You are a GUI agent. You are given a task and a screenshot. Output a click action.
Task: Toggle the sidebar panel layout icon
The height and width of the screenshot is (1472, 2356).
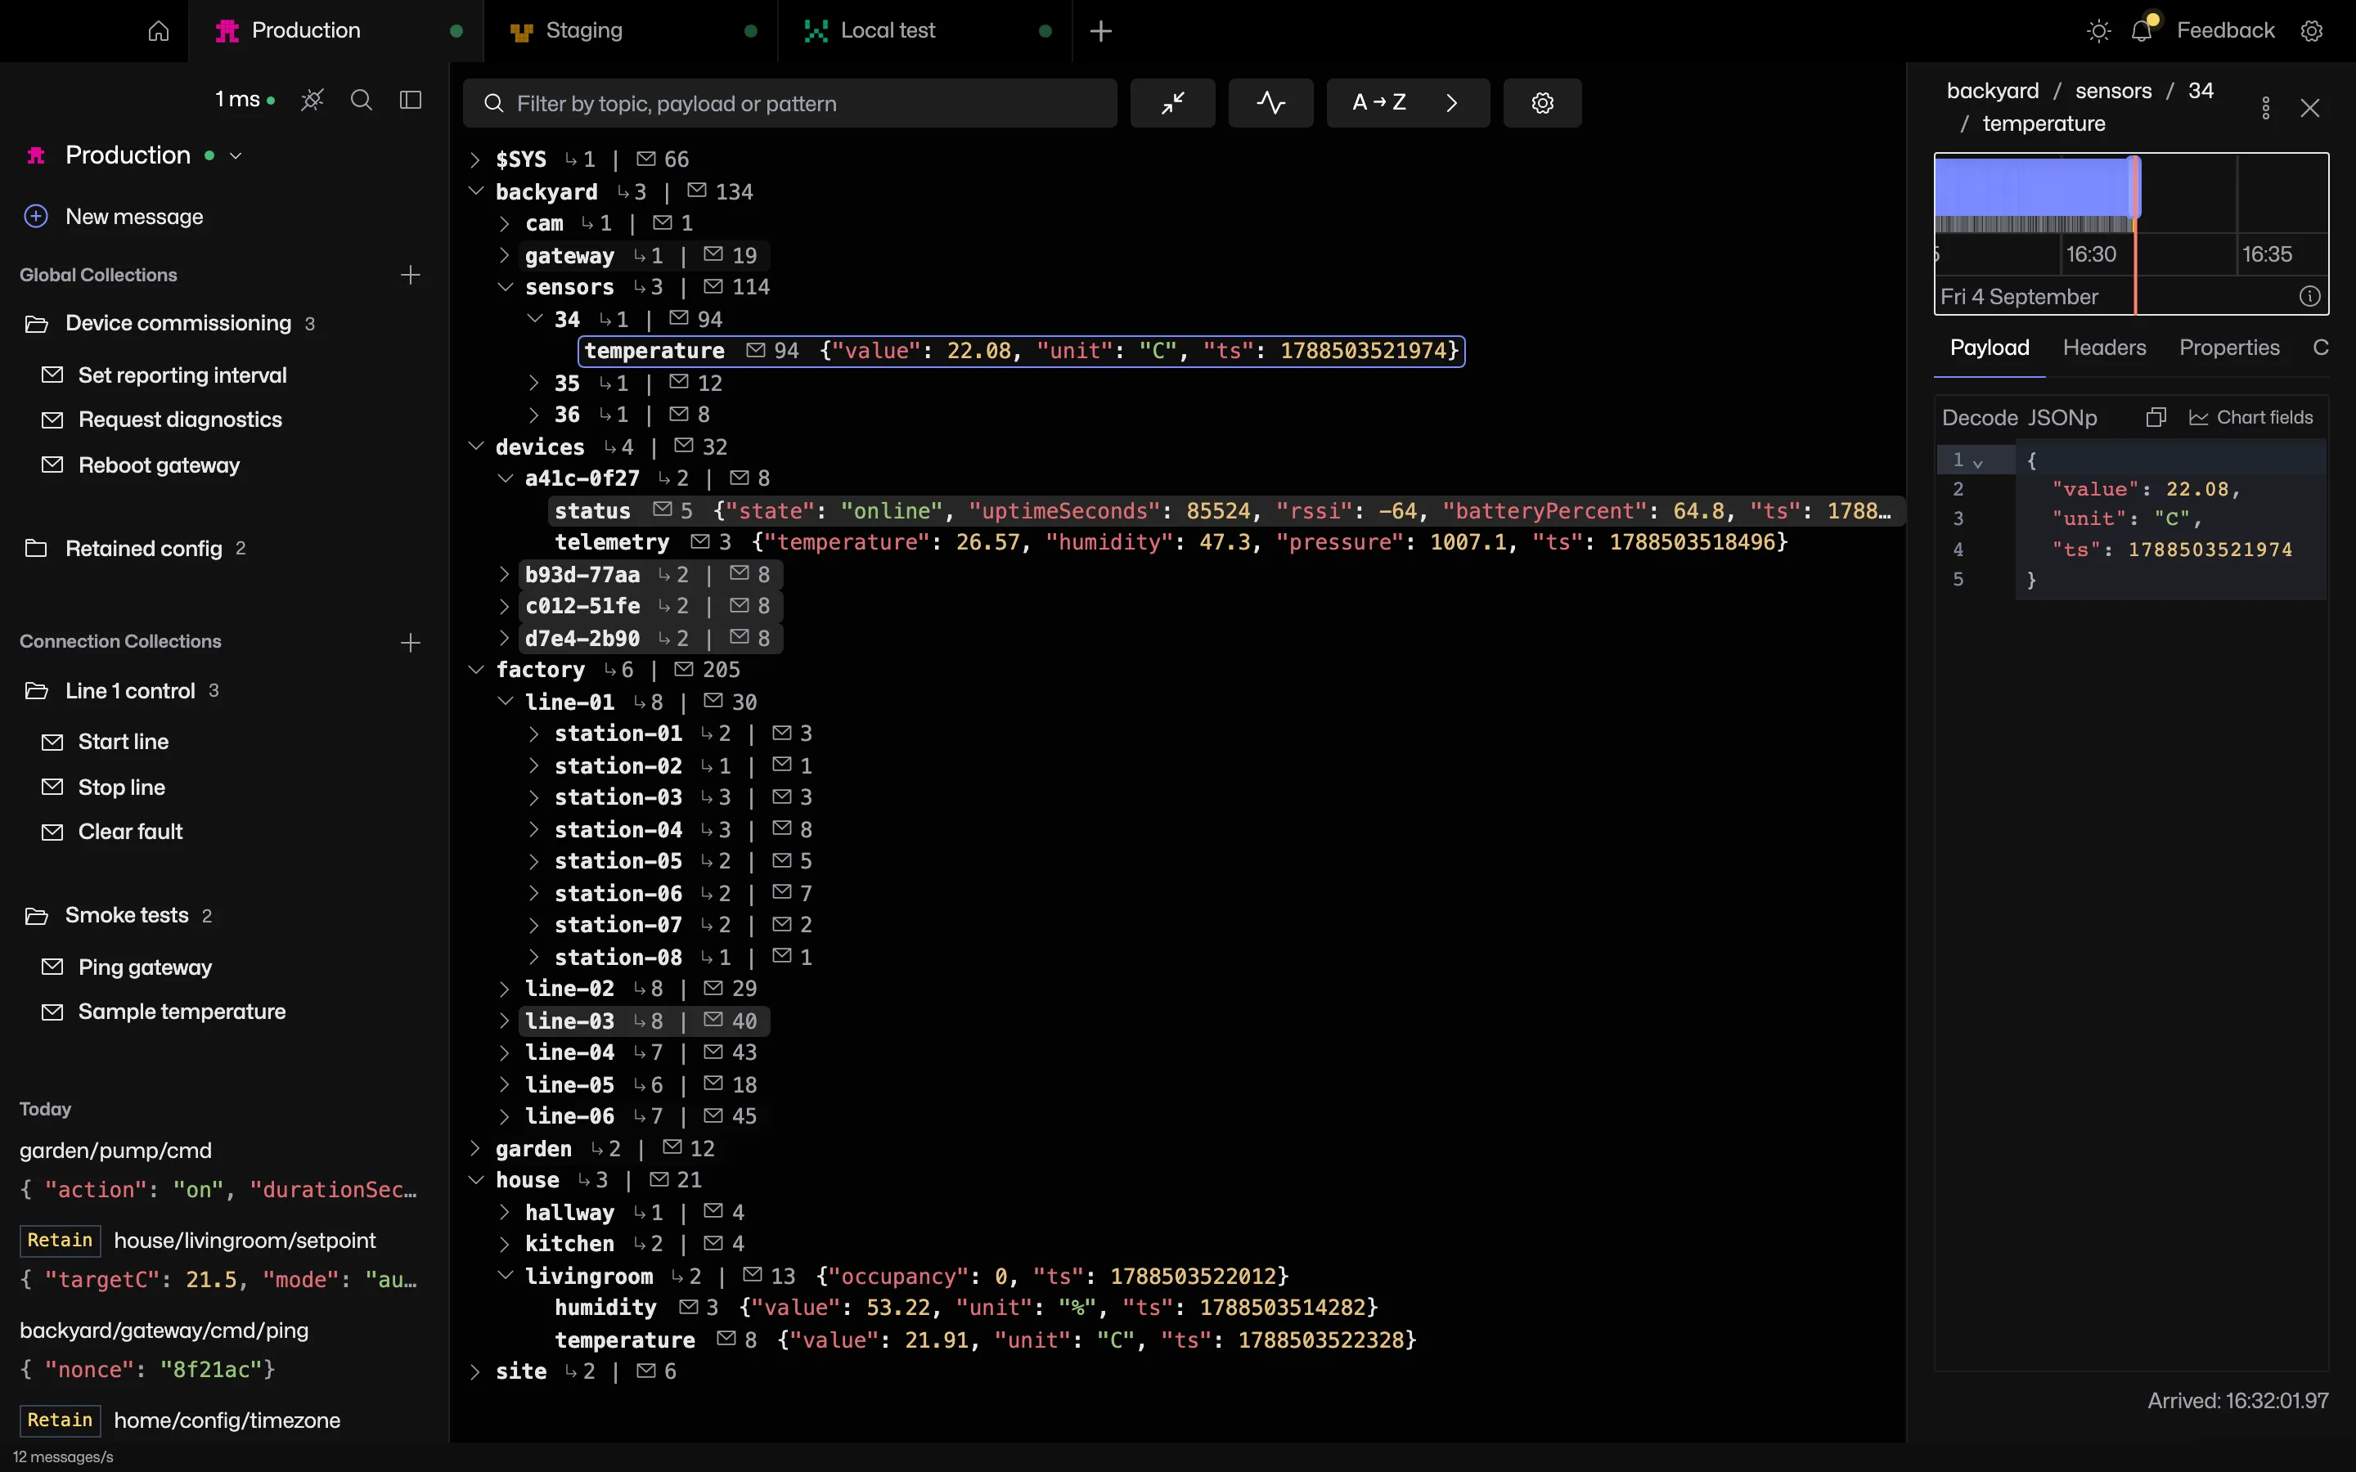click(411, 101)
